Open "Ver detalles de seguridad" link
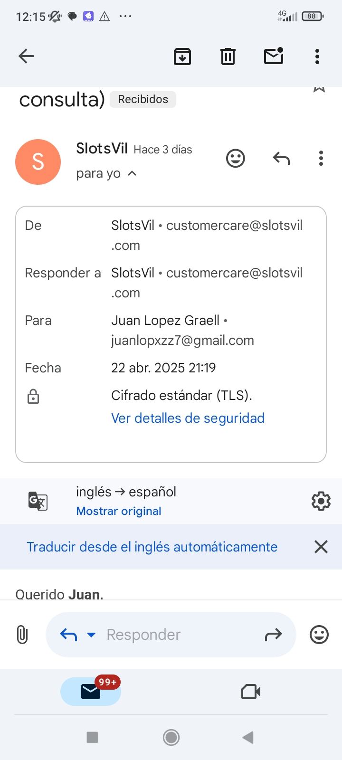The height and width of the screenshot is (760, 342). 188,418
